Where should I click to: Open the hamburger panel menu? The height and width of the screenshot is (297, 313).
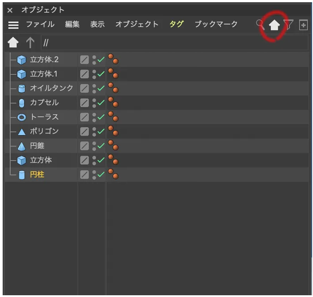13,25
